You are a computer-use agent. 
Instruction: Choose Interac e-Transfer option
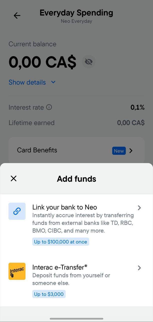(76, 280)
